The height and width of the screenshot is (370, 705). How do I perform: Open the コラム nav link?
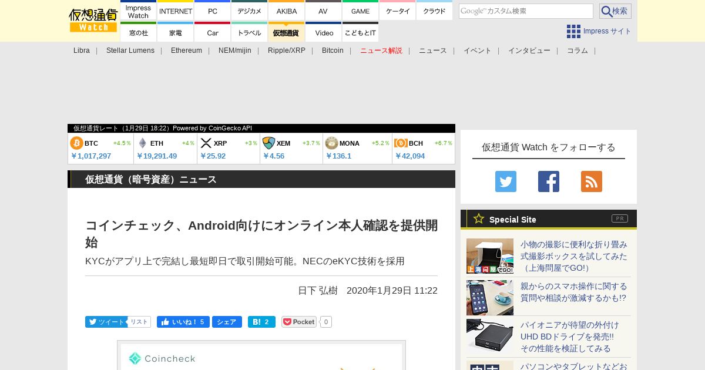pyautogui.click(x=578, y=51)
